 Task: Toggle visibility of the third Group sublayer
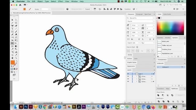128,82
